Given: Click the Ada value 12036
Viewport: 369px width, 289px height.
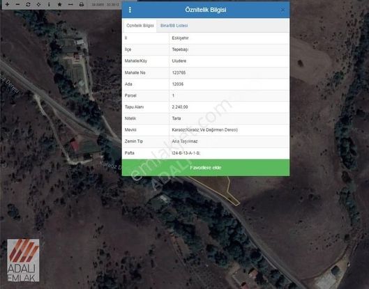Looking at the screenshot, I should (178, 84).
